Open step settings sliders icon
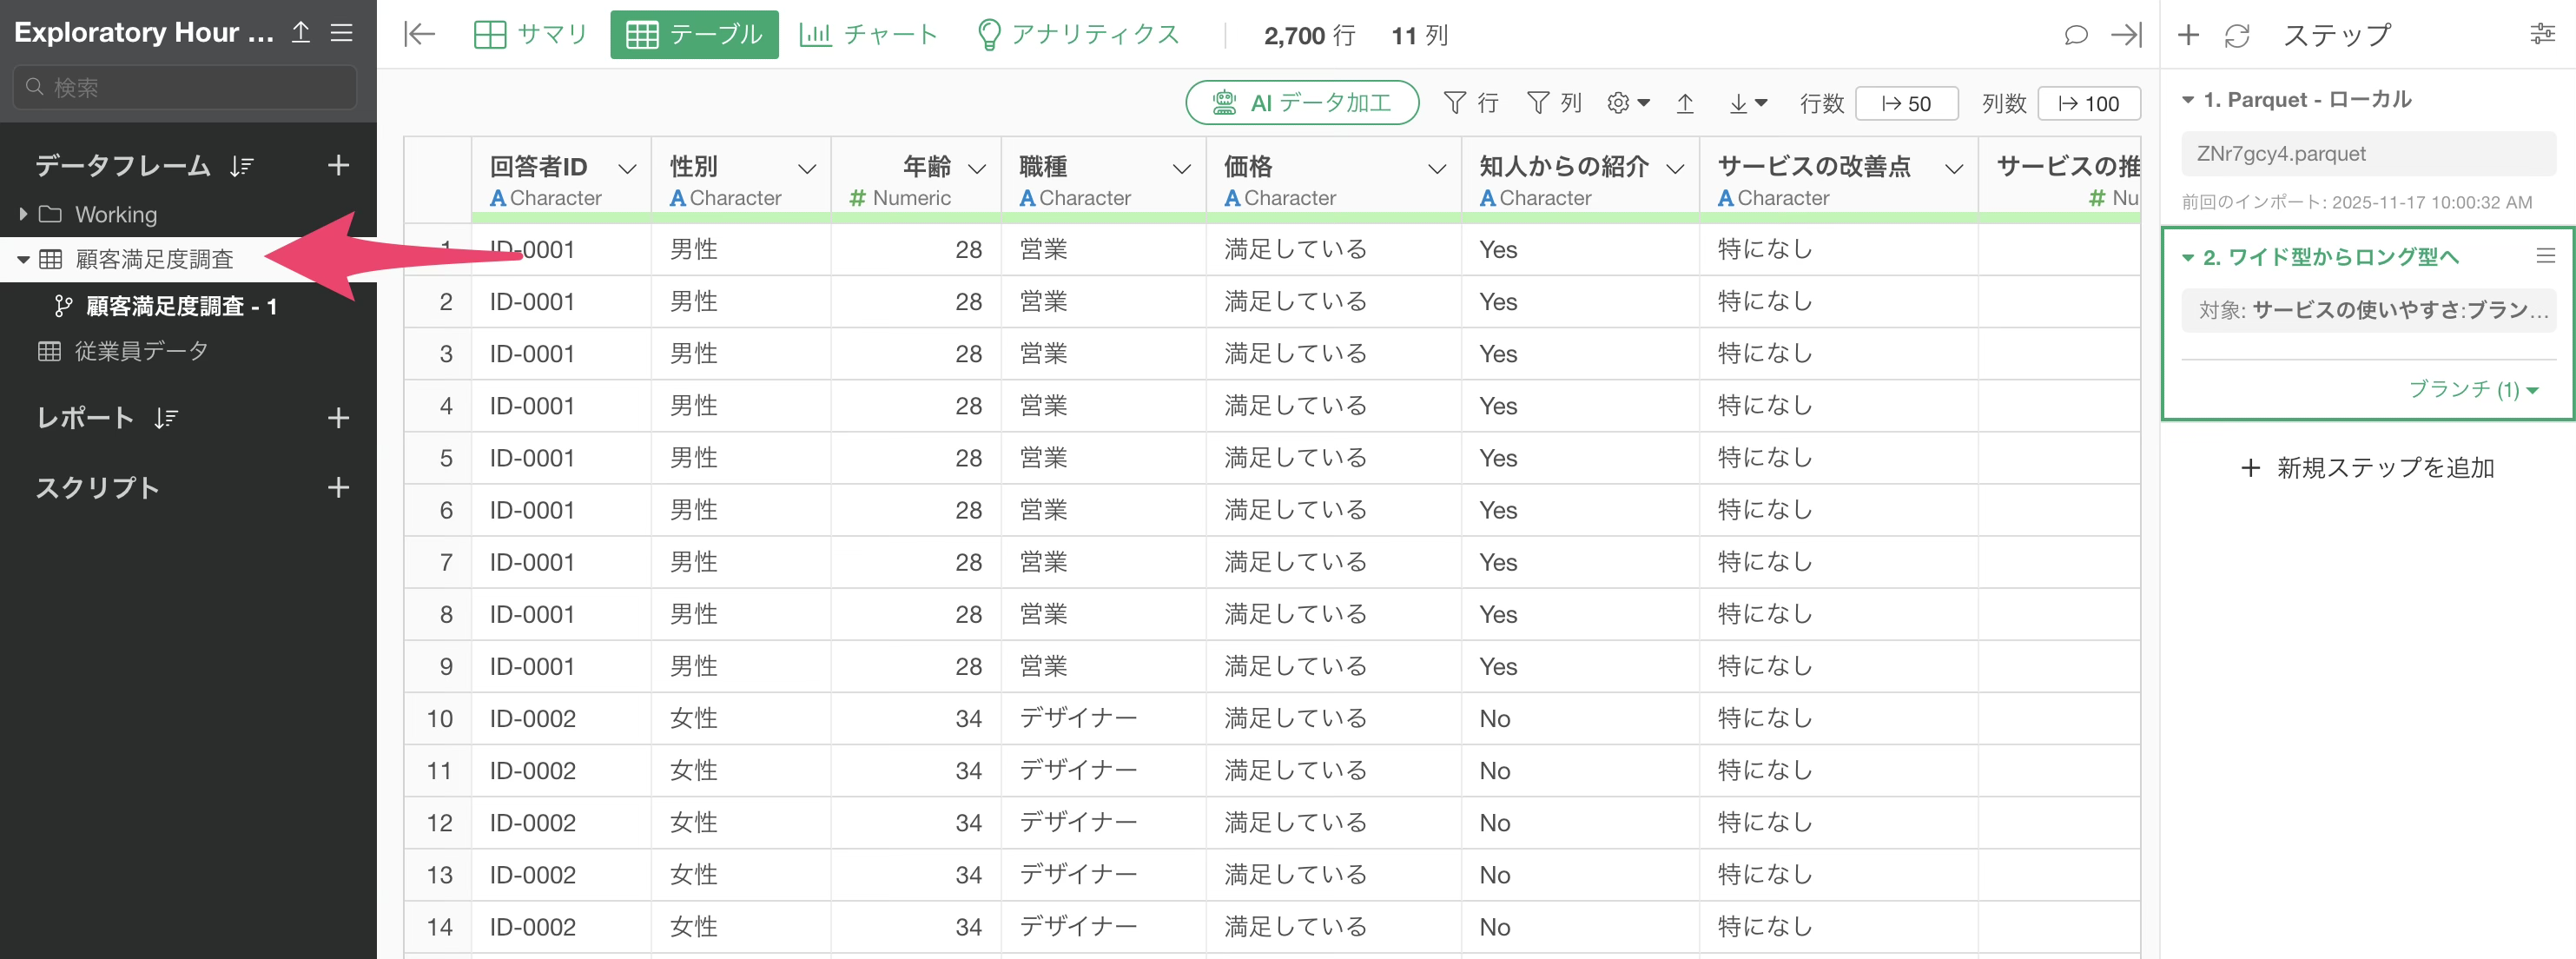This screenshot has height=959, width=2576. pos(2541,35)
